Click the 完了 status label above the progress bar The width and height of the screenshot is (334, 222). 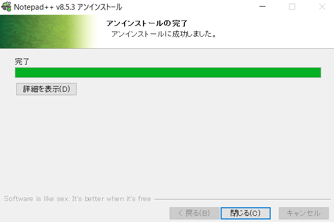22,62
